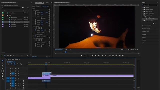The image size is (160, 90).
Task: Play the program monitor
Action: point(99,55)
